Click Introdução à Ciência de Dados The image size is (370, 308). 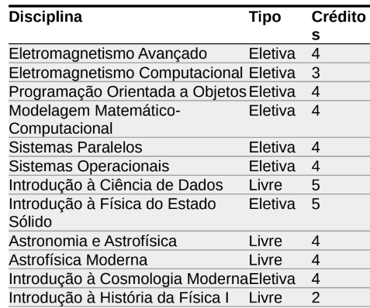point(116,185)
